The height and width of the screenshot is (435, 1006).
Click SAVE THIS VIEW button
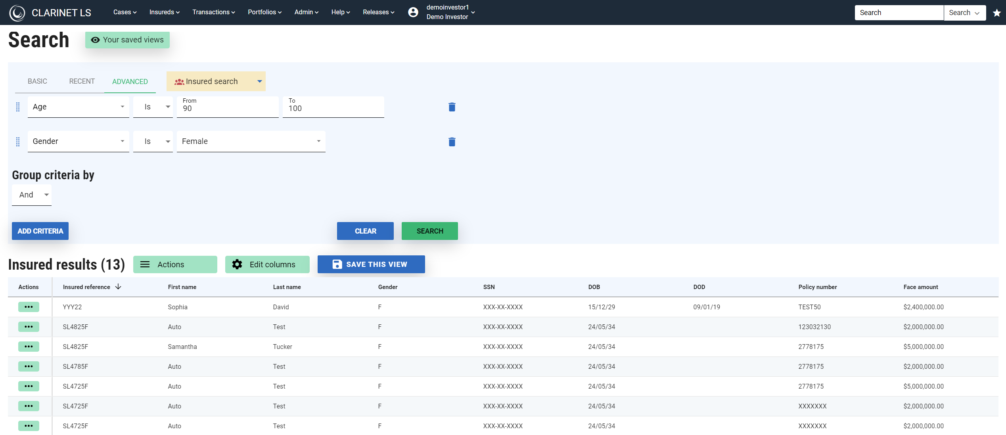pos(371,264)
